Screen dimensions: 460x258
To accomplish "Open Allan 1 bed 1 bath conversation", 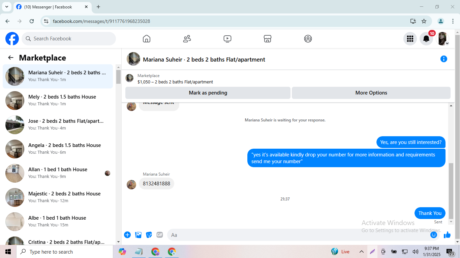I will coord(58,173).
